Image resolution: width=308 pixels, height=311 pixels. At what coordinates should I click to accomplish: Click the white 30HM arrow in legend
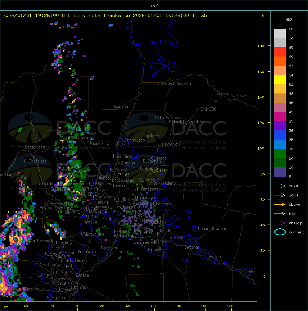pos(280,195)
